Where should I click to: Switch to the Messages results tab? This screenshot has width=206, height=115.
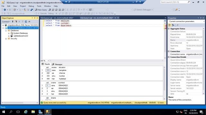coord(57,64)
